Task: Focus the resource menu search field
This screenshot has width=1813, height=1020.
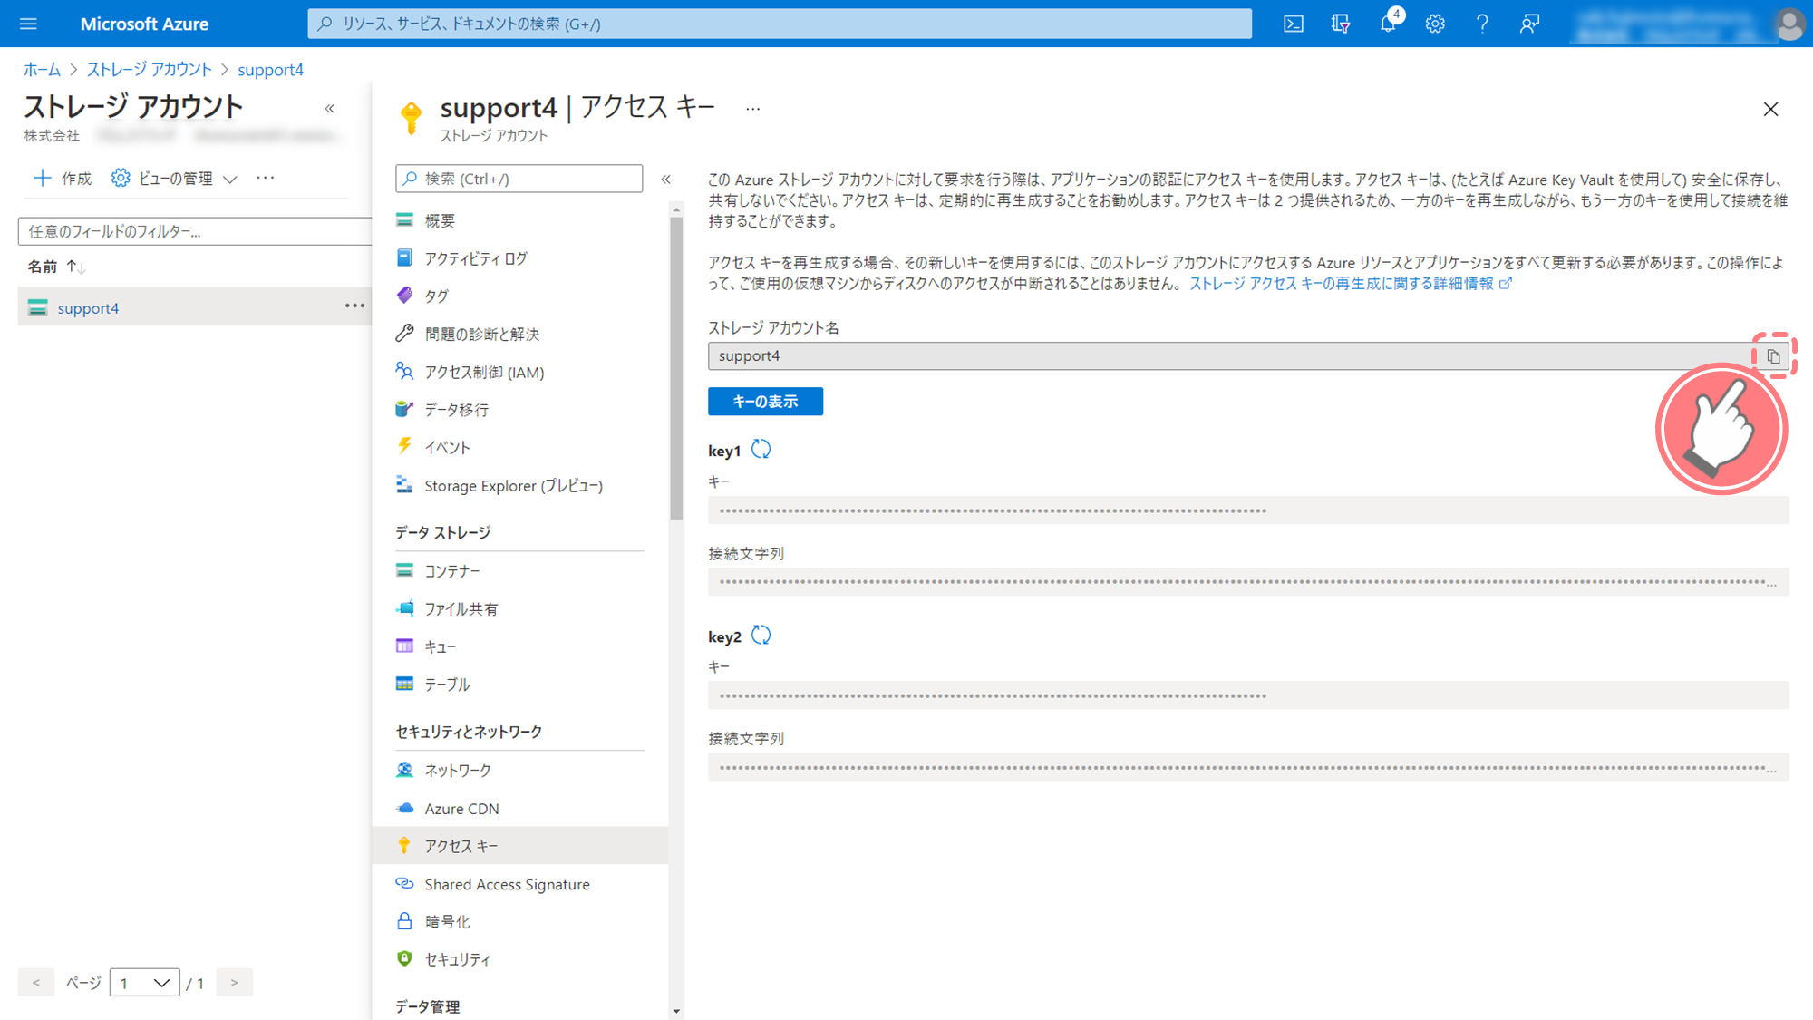Action: coord(519,179)
